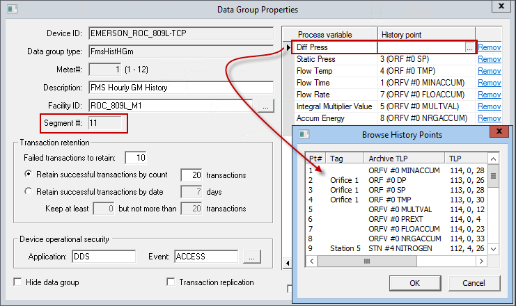This screenshot has height=306, width=516.
Task: Click the Device ID field
Action: 181,33
